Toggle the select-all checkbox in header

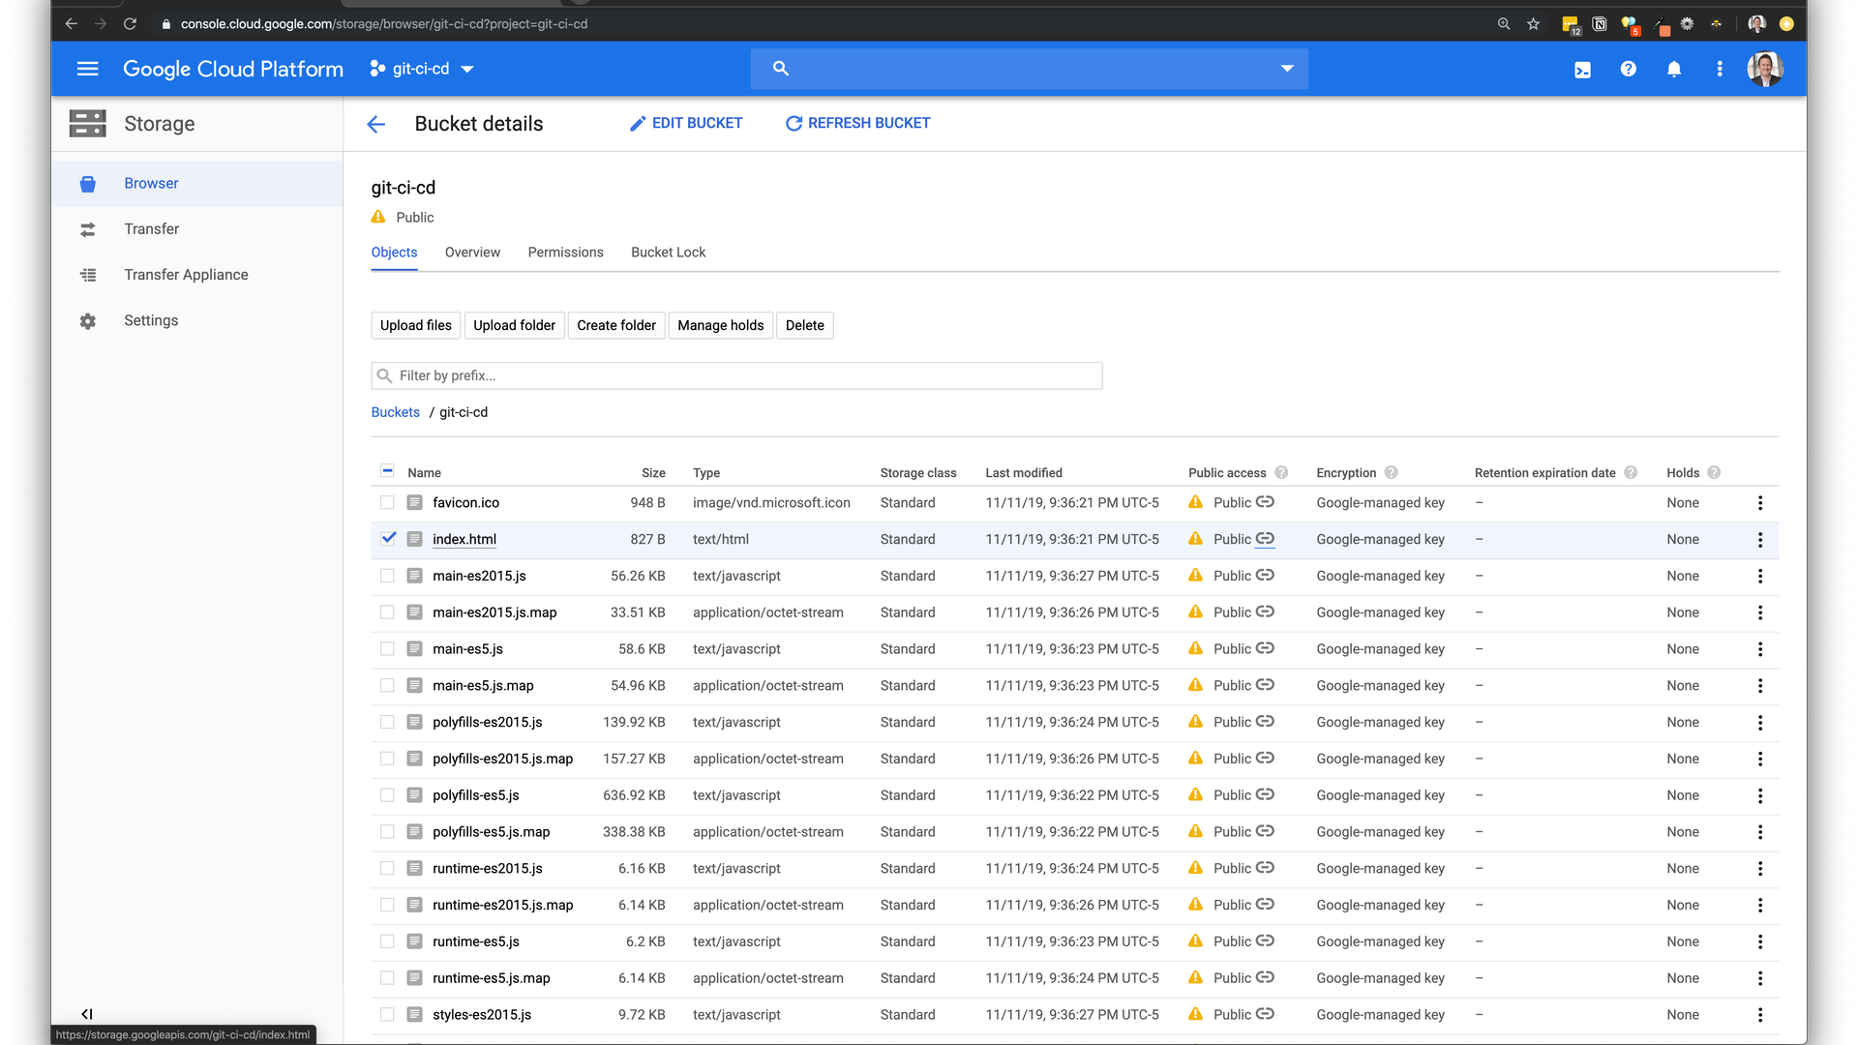(x=387, y=471)
